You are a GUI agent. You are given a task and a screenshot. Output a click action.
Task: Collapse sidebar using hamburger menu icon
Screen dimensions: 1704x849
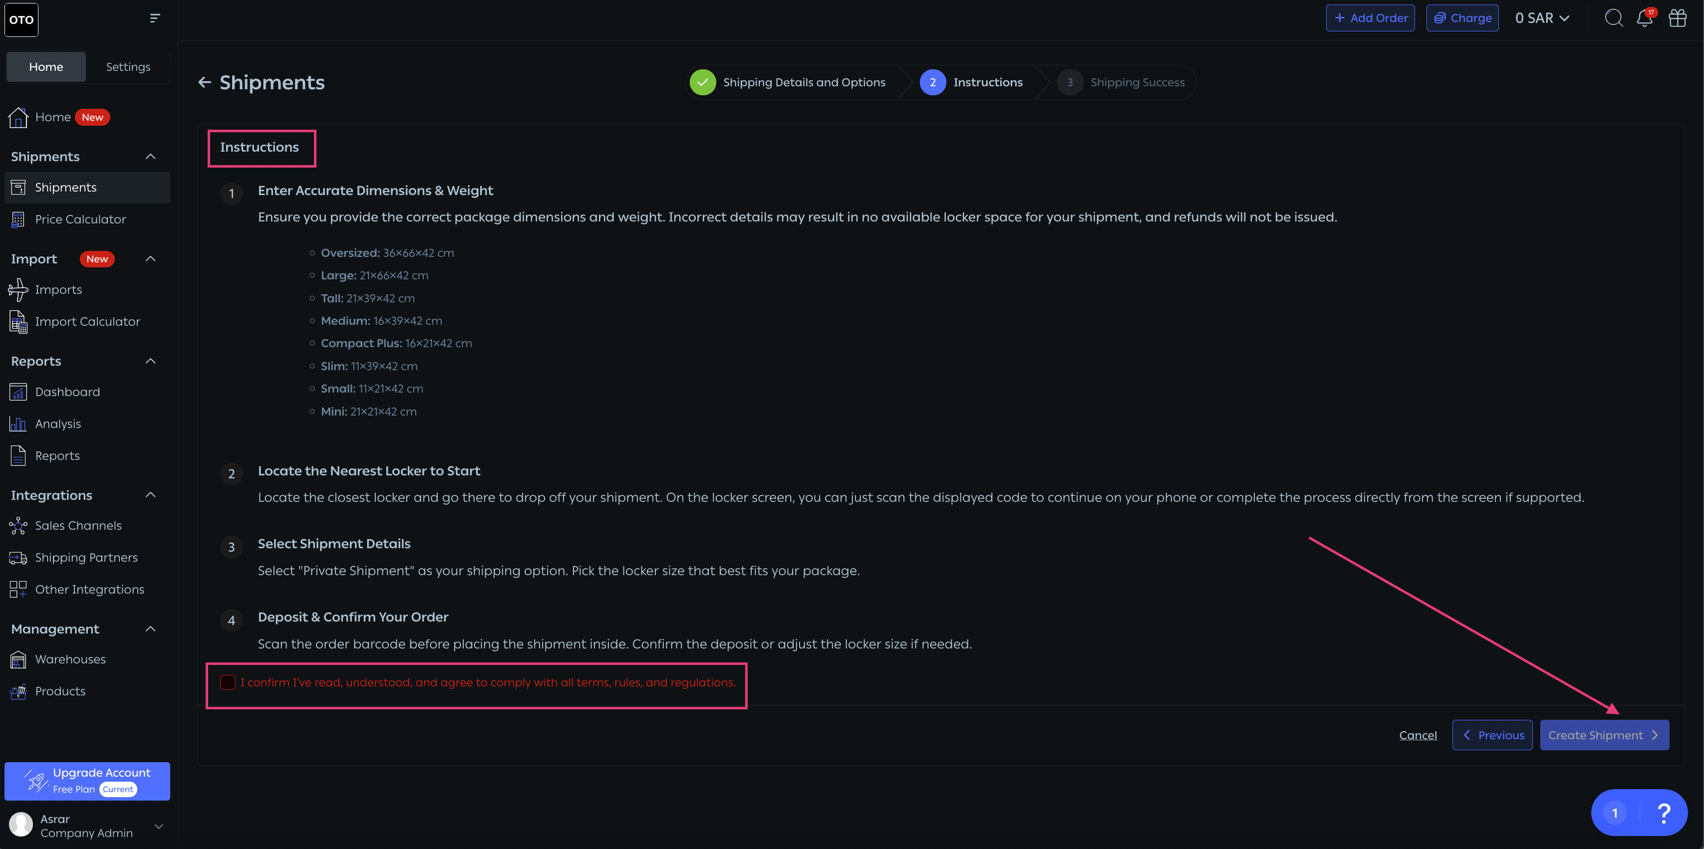pos(155,18)
